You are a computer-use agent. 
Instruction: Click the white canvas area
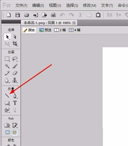[x=115, y=97]
